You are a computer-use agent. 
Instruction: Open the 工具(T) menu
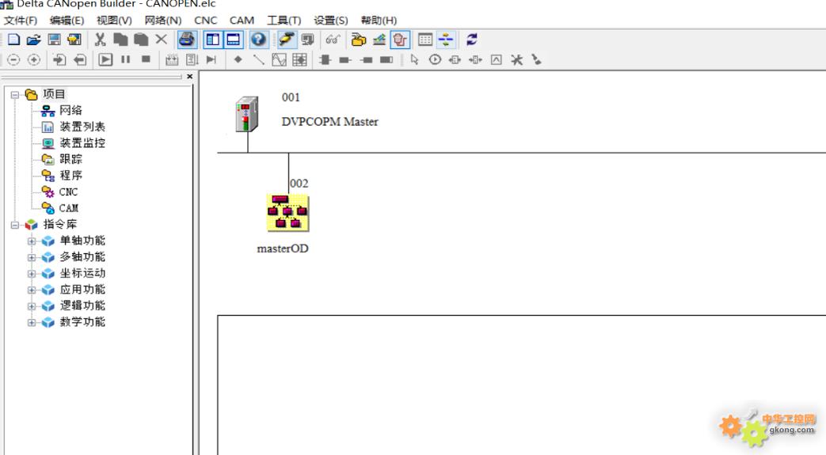click(x=284, y=20)
